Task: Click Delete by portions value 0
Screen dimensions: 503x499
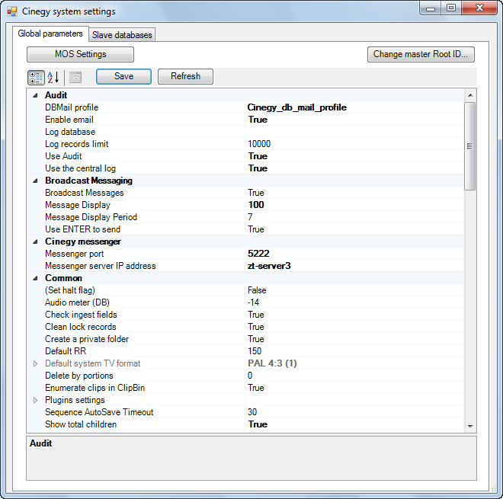Action: tap(250, 376)
